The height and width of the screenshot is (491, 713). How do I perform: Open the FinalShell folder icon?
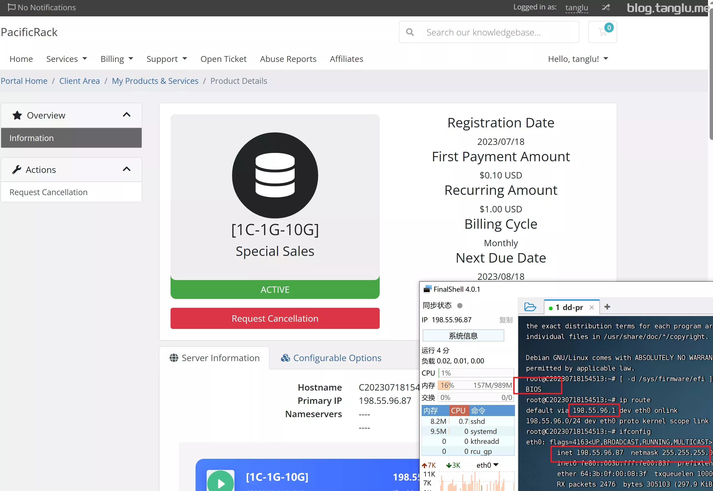530,307
